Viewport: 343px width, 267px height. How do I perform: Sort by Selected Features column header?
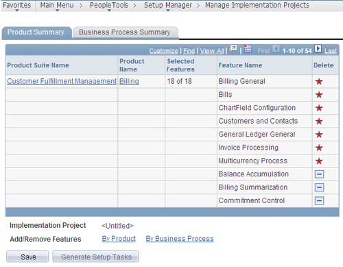pyautogui.click(x=180, y=65)
